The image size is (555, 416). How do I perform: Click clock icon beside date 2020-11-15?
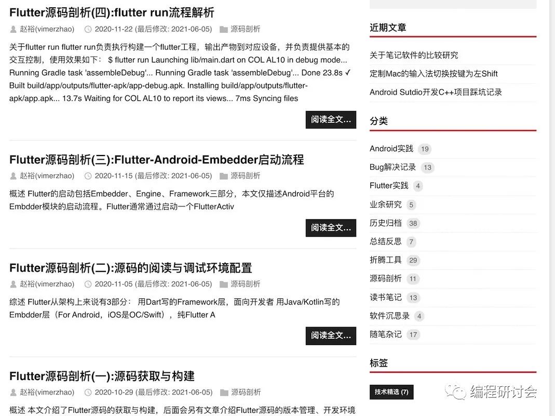click(88, 176)
